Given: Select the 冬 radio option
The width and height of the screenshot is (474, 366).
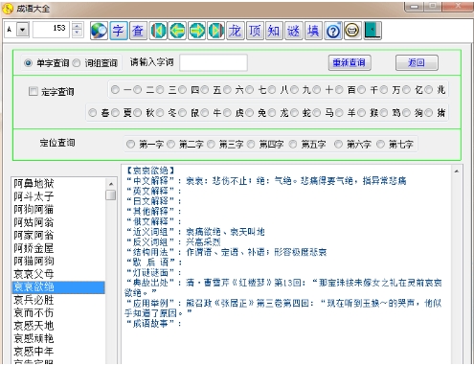Looking at the screenshot, I should click(160, 113).
